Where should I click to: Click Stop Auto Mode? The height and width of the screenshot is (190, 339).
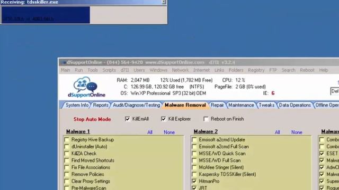click(92, 119)
